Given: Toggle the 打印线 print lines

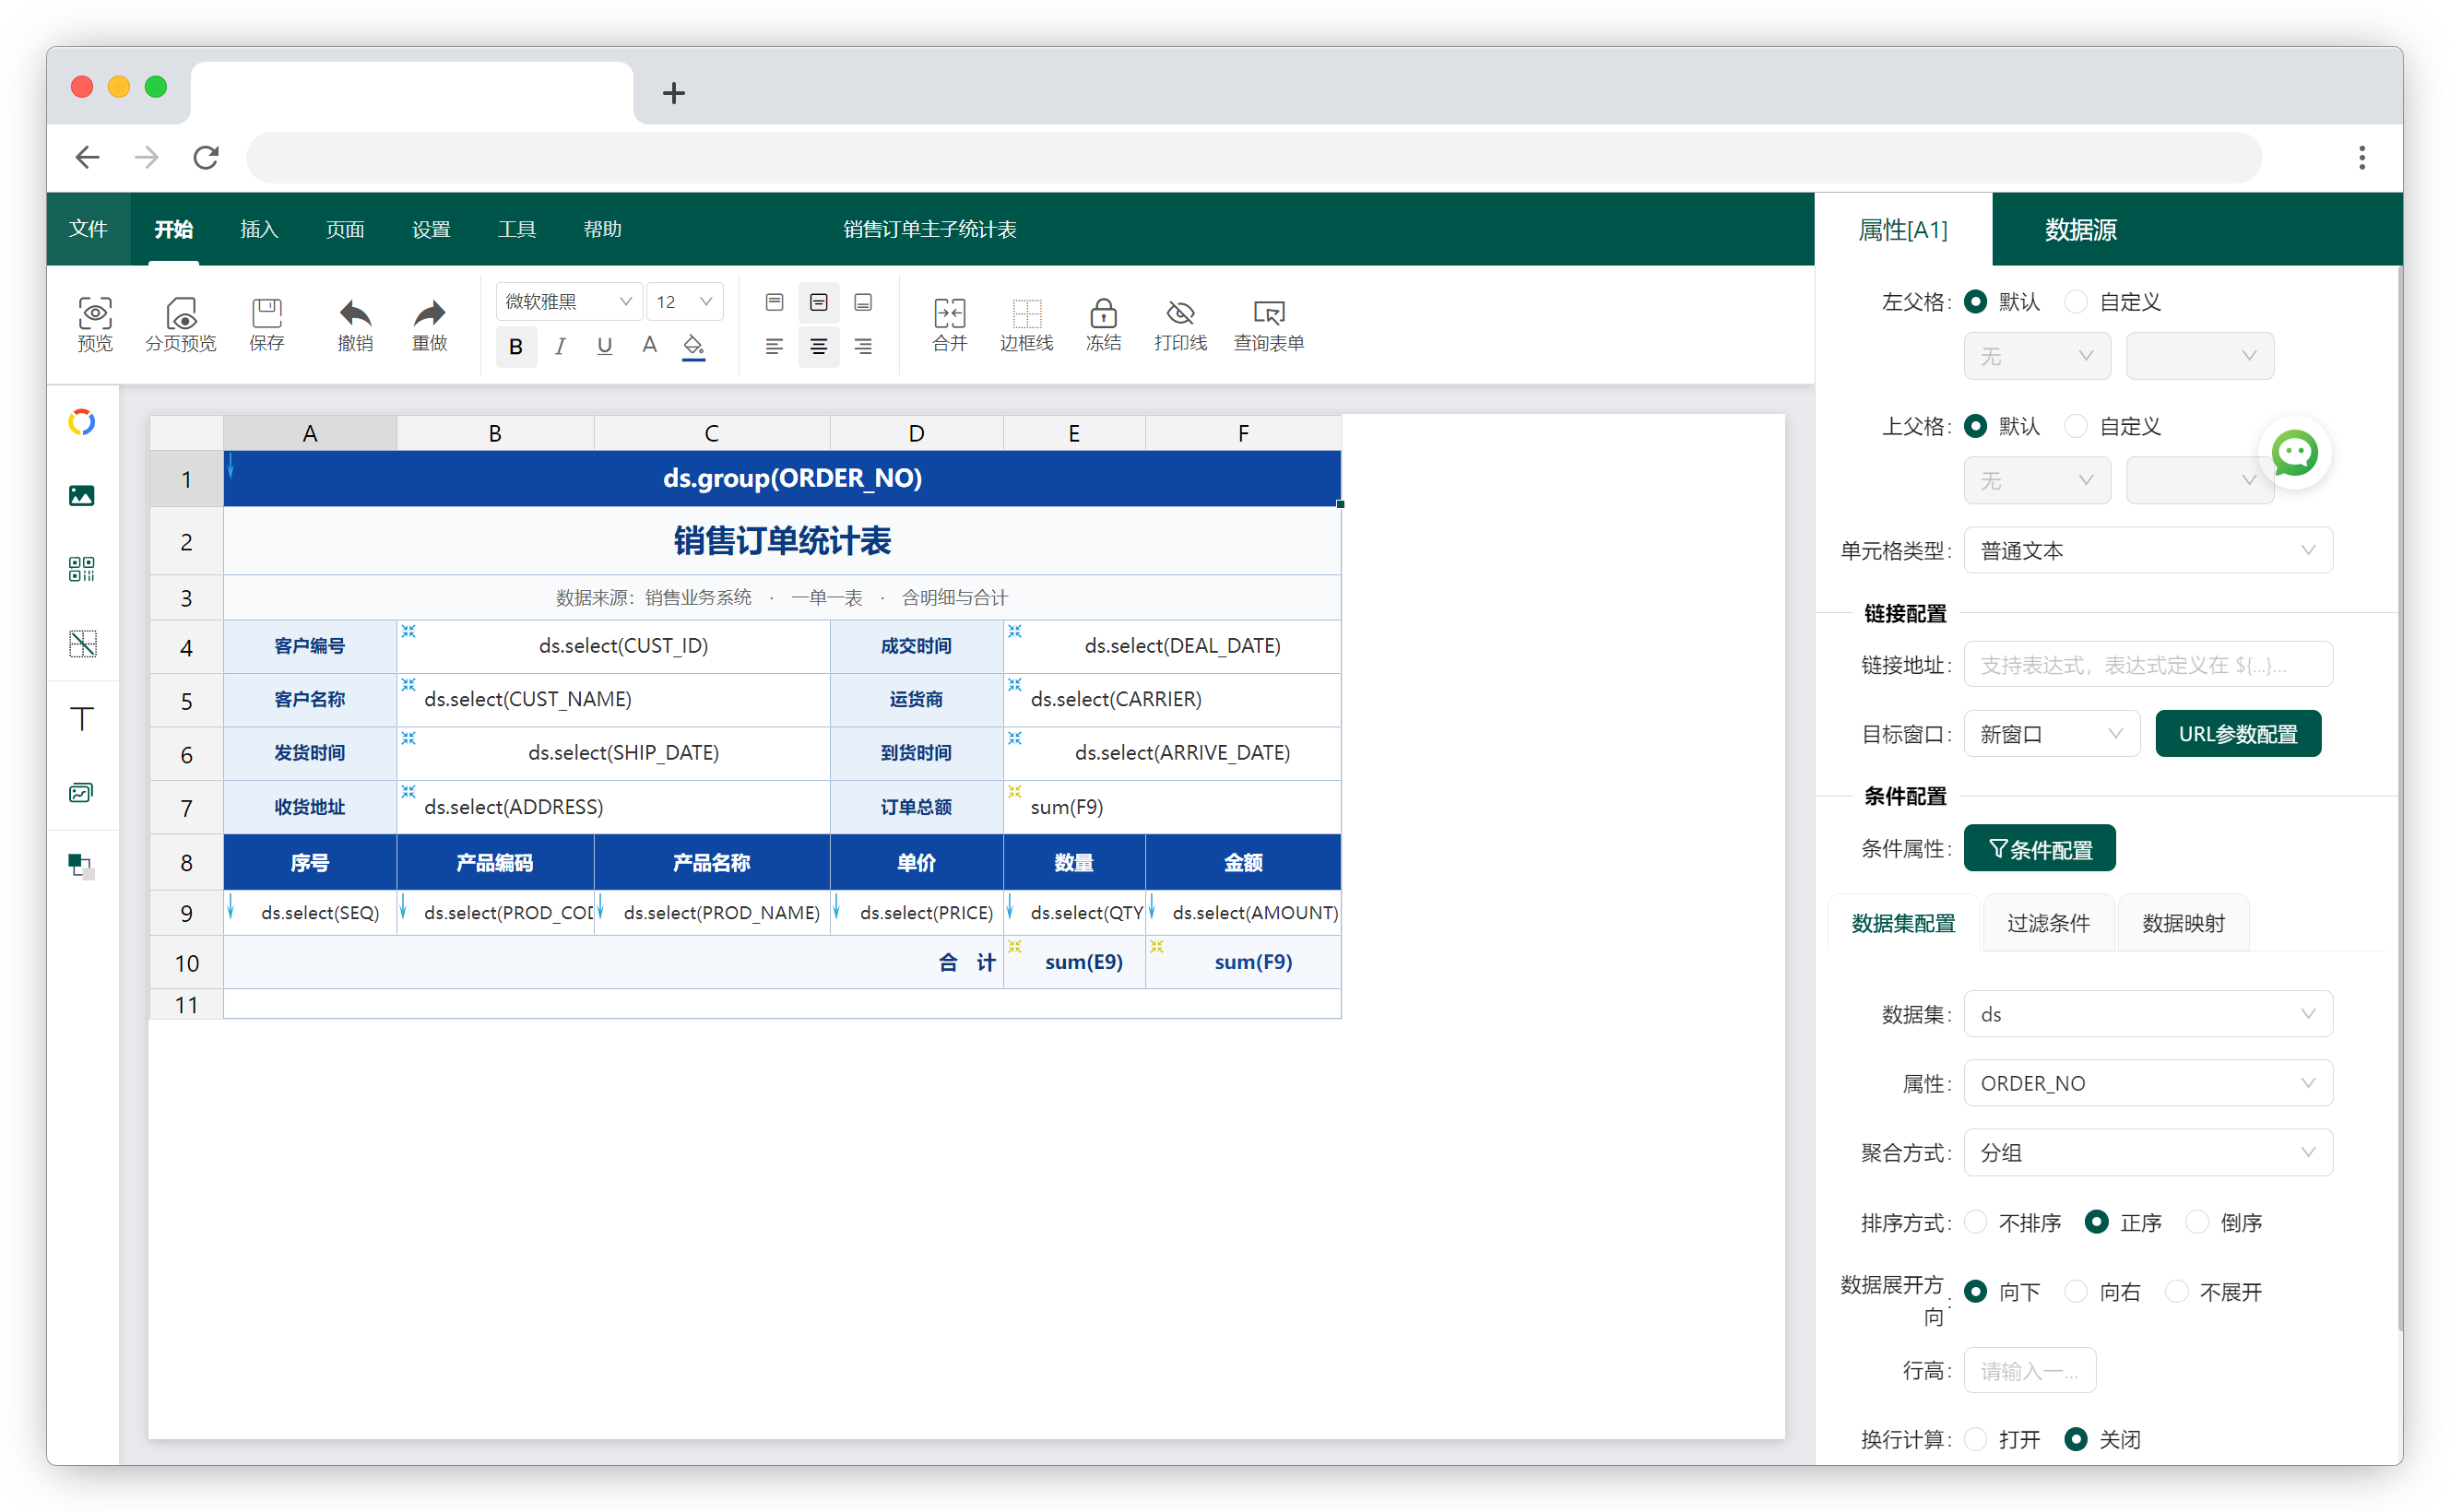Looking at the screenshot, I should pos(1180,324).
